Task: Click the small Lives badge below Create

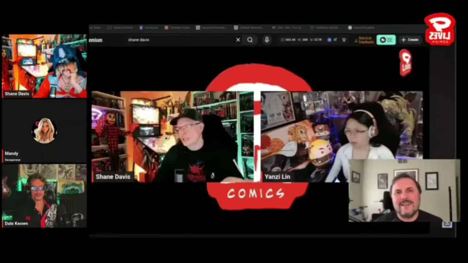Action: click(405, 62)
